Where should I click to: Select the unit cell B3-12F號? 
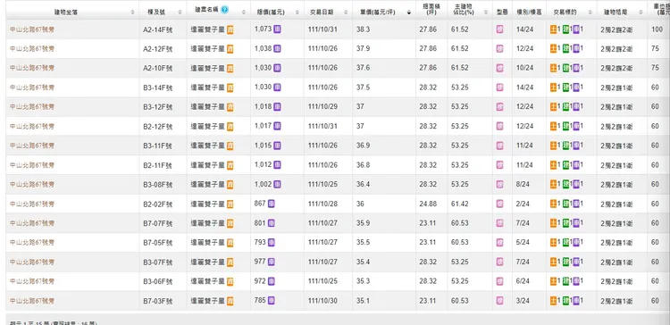pos(157,107)
